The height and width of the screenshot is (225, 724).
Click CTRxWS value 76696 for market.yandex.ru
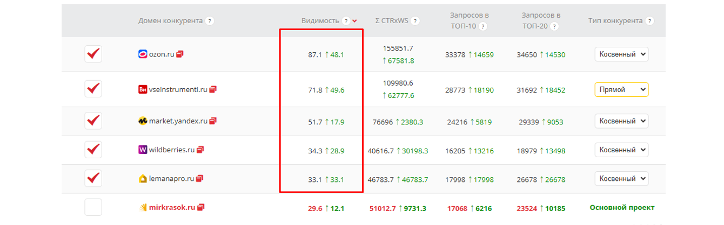(383, 122)
